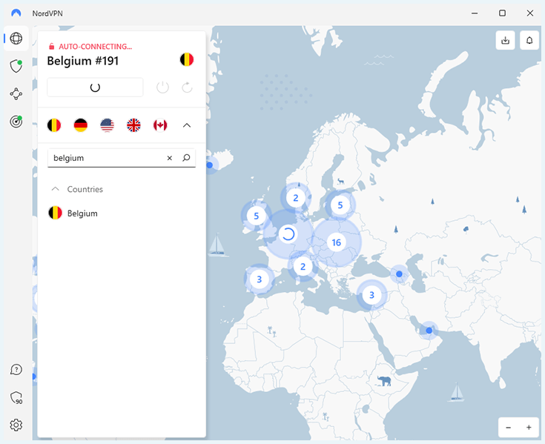
Task: Collapse the recent connections row chevron
Action: click(x=187, y=125)
